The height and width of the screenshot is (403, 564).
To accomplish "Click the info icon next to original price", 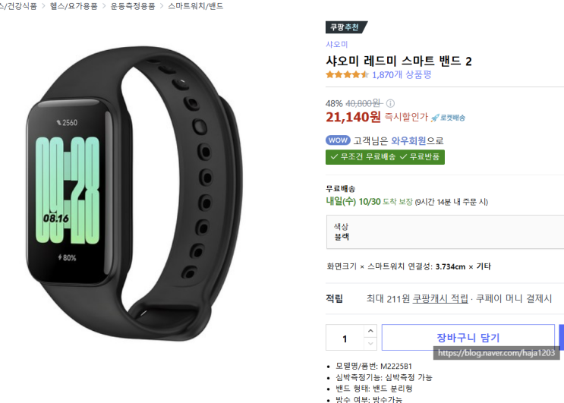I will tap(390, 103).
